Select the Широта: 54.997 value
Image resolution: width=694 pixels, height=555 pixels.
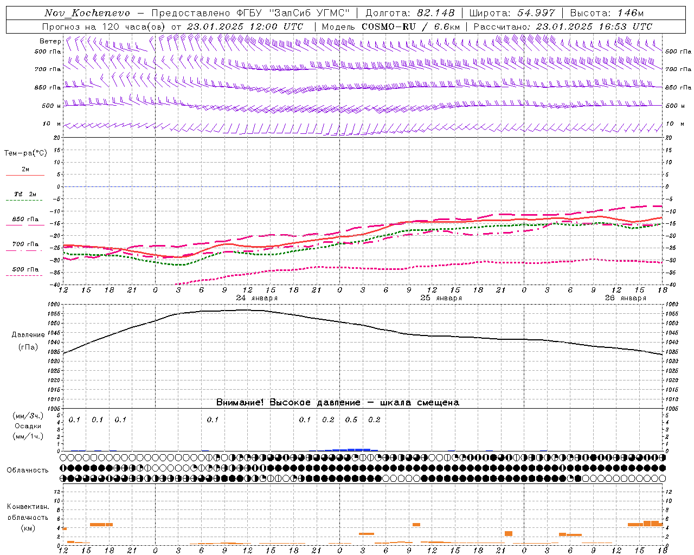(512, 13)
